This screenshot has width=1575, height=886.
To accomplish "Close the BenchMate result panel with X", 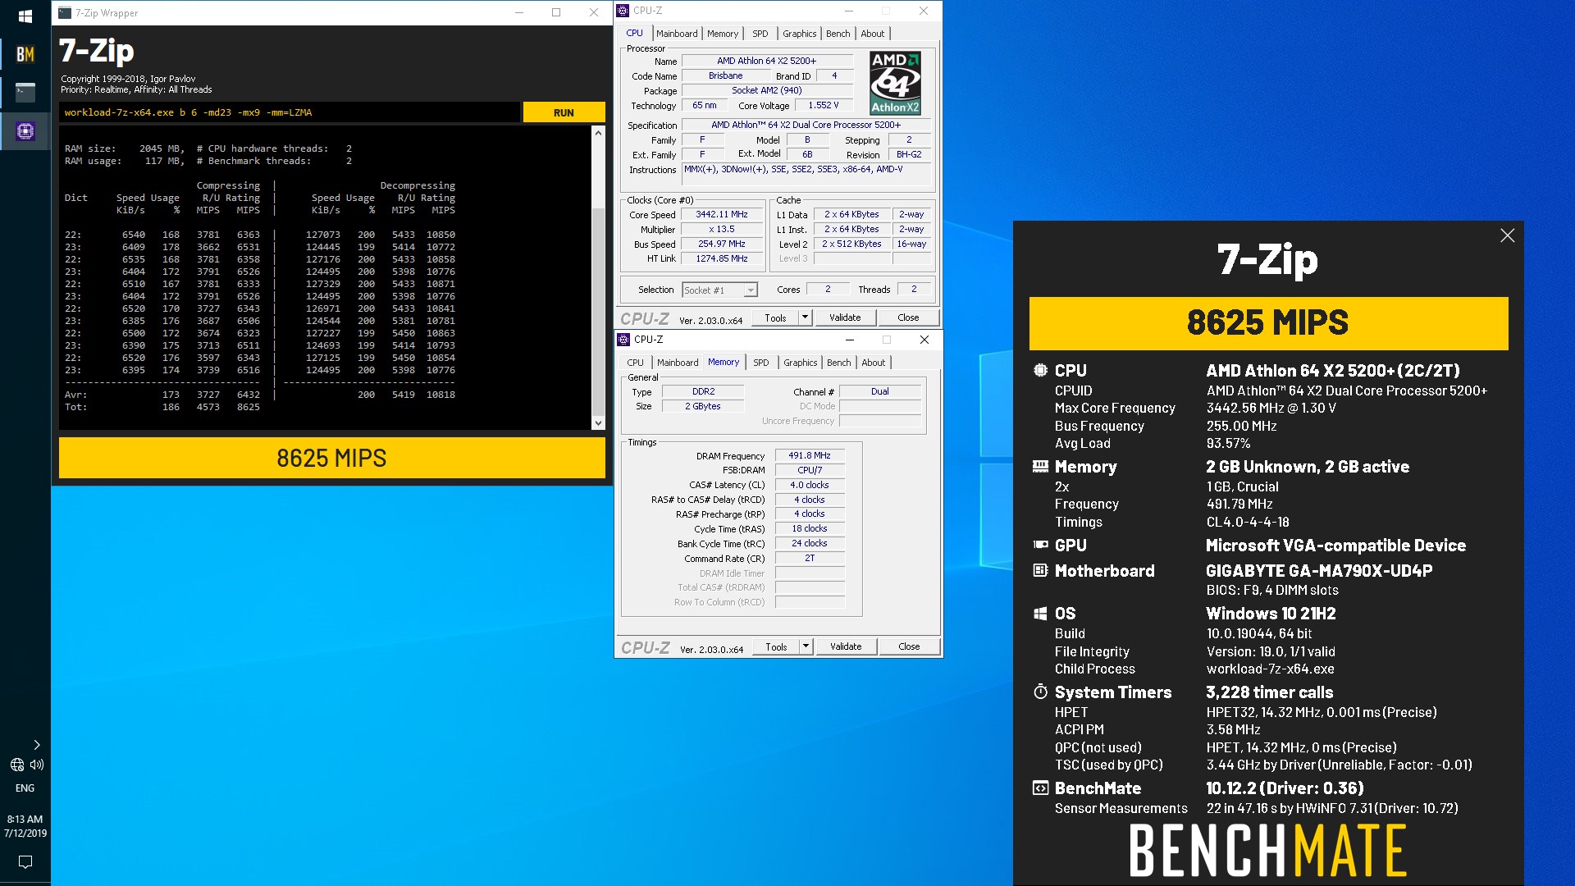I will (x=1507, y=236).
